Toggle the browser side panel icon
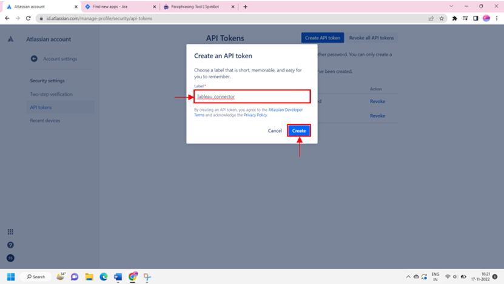 475,18
